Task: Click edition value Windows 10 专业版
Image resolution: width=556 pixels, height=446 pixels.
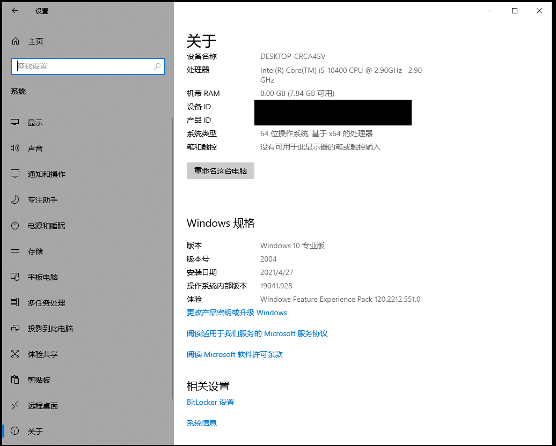Action: pyautogui.click(x=292, y=246)
